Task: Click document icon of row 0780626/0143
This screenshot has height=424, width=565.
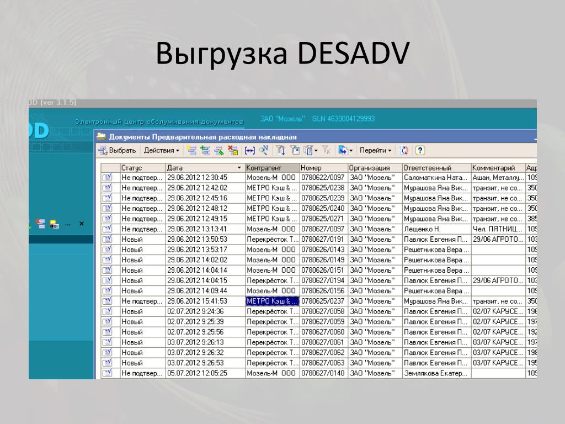Action: click(x=108, y=250)
